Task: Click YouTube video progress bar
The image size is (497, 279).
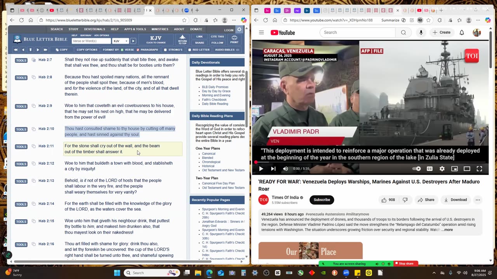Action: click(x=370, y=162)
